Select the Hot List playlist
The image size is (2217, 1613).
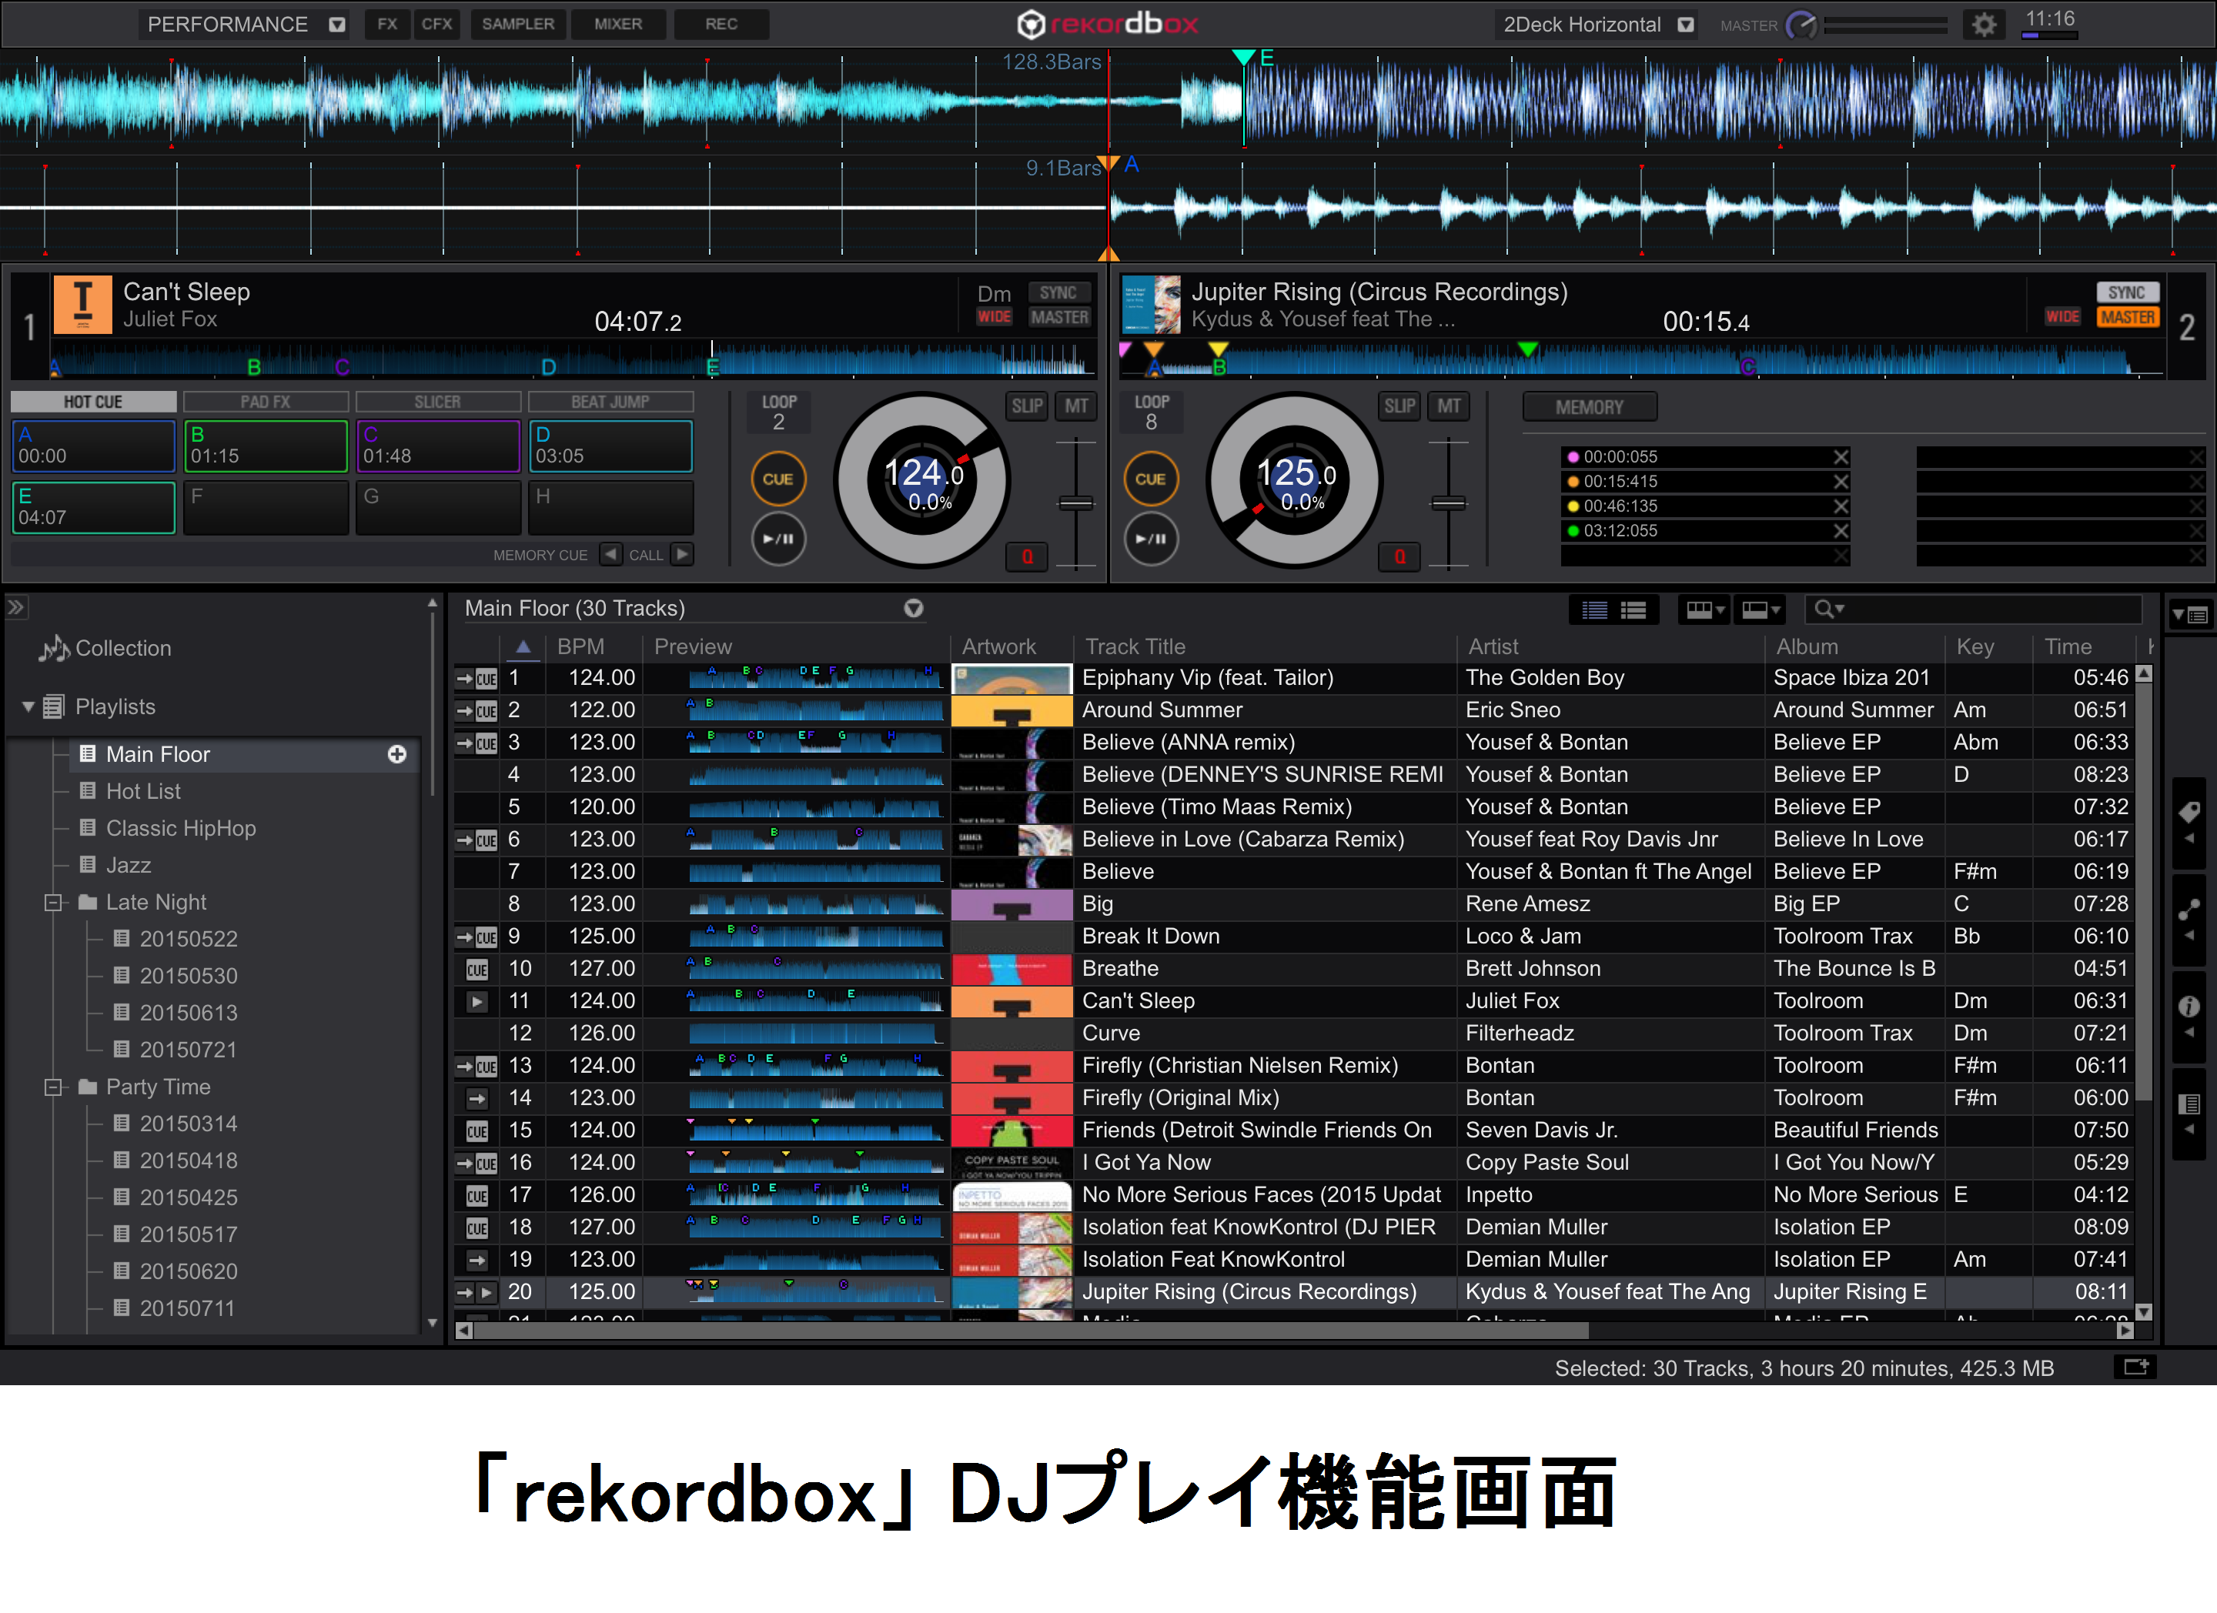(x=142, y=791)
